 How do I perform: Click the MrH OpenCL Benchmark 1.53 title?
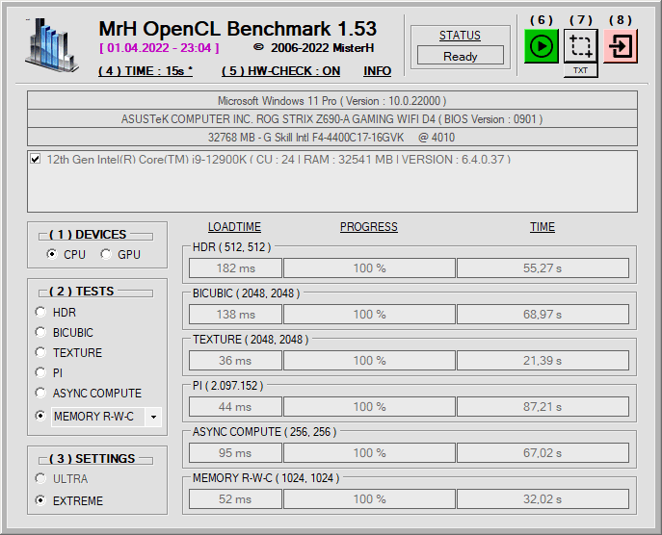(238, 29)
